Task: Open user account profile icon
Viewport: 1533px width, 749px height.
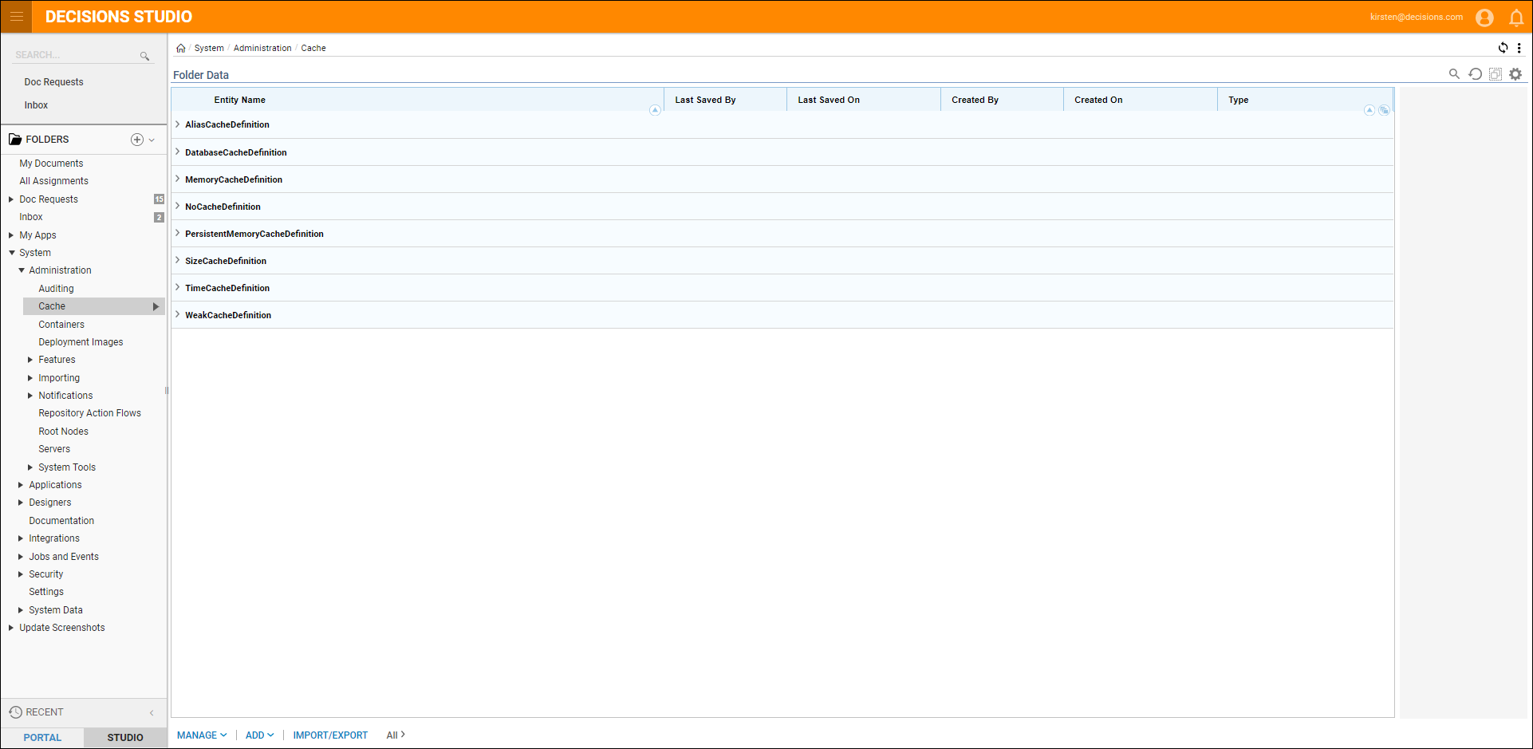Action: 1484,17
